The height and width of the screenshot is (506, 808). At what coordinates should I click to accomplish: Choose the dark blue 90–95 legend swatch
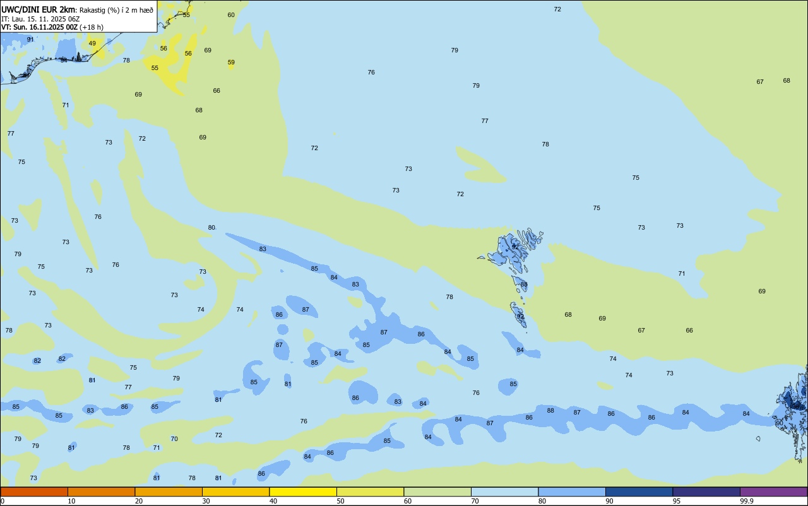pos(639,491)
